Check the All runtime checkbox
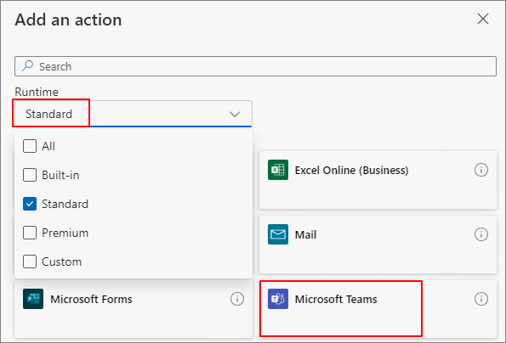This screenshot has width=506, height=343. point(30,146)
